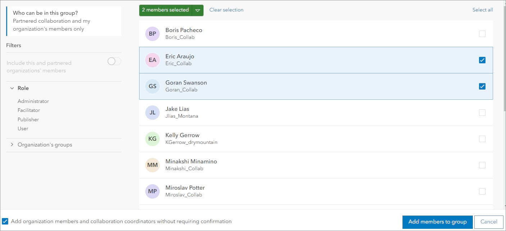
Task: Click Jake Lias's avatar icon
Action: pos(152,112)
